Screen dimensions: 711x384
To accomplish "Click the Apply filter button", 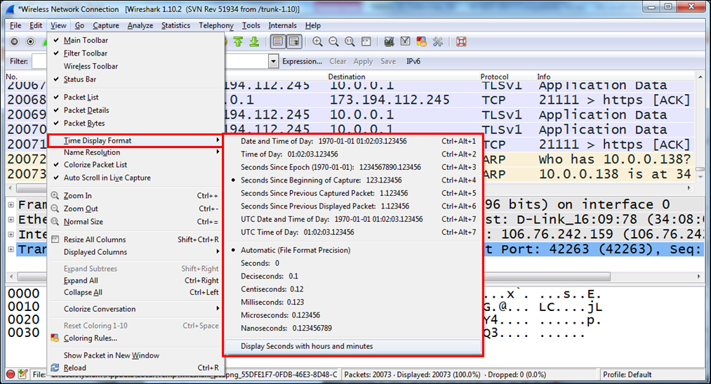I will pos(363,61).
